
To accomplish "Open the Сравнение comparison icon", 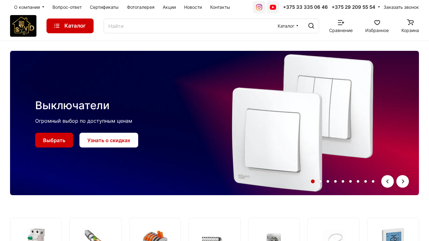I will click(341, 23).
